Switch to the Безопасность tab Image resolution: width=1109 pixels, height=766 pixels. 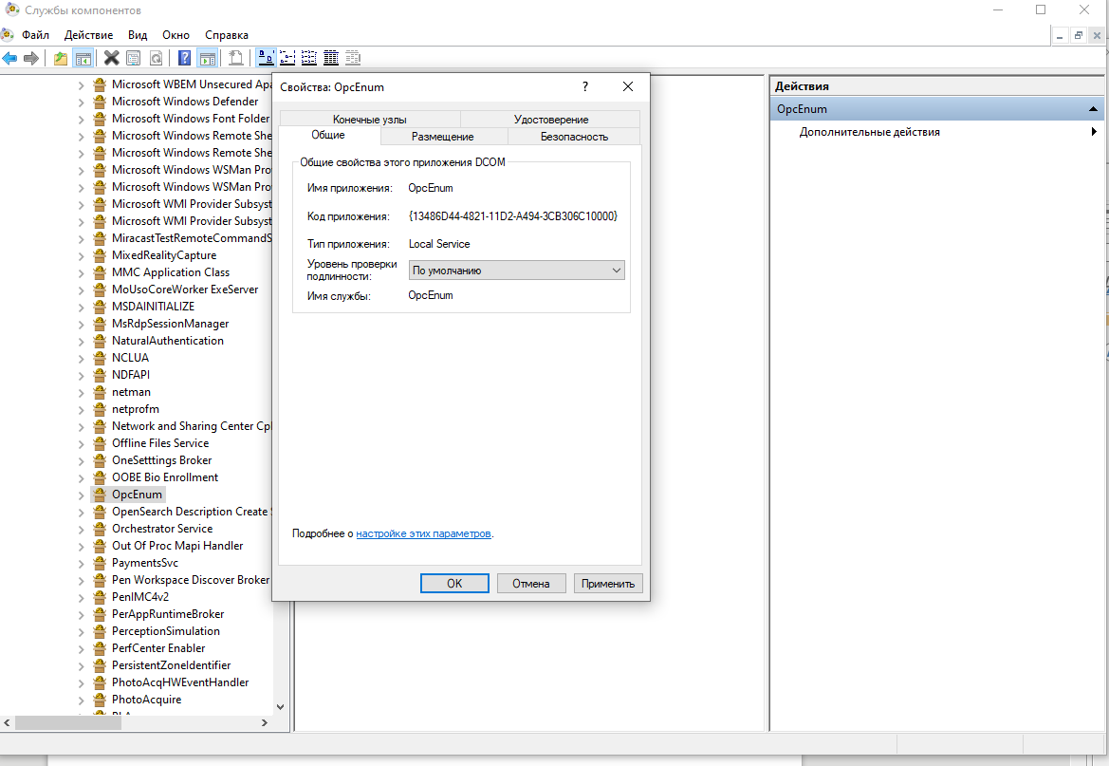(x=574, y=137)
